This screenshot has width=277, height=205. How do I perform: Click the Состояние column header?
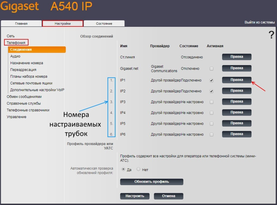[189, 46]
